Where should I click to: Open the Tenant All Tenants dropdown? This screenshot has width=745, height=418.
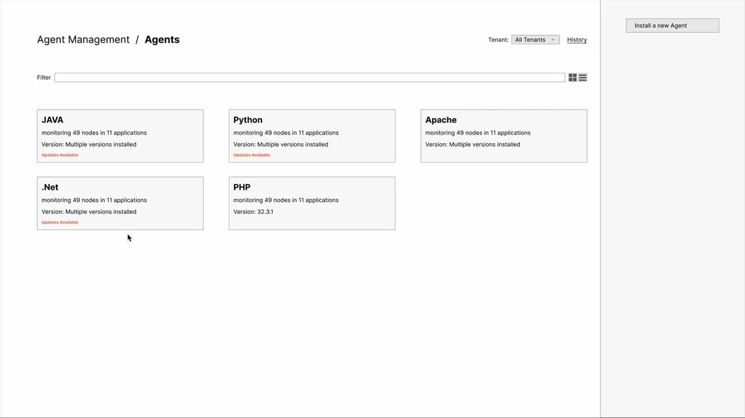pyautogui.click(x=535, y=40)
